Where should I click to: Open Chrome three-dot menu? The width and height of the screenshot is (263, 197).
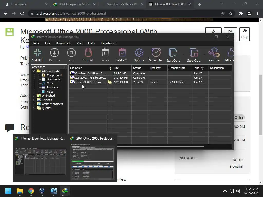click(257, 13)
